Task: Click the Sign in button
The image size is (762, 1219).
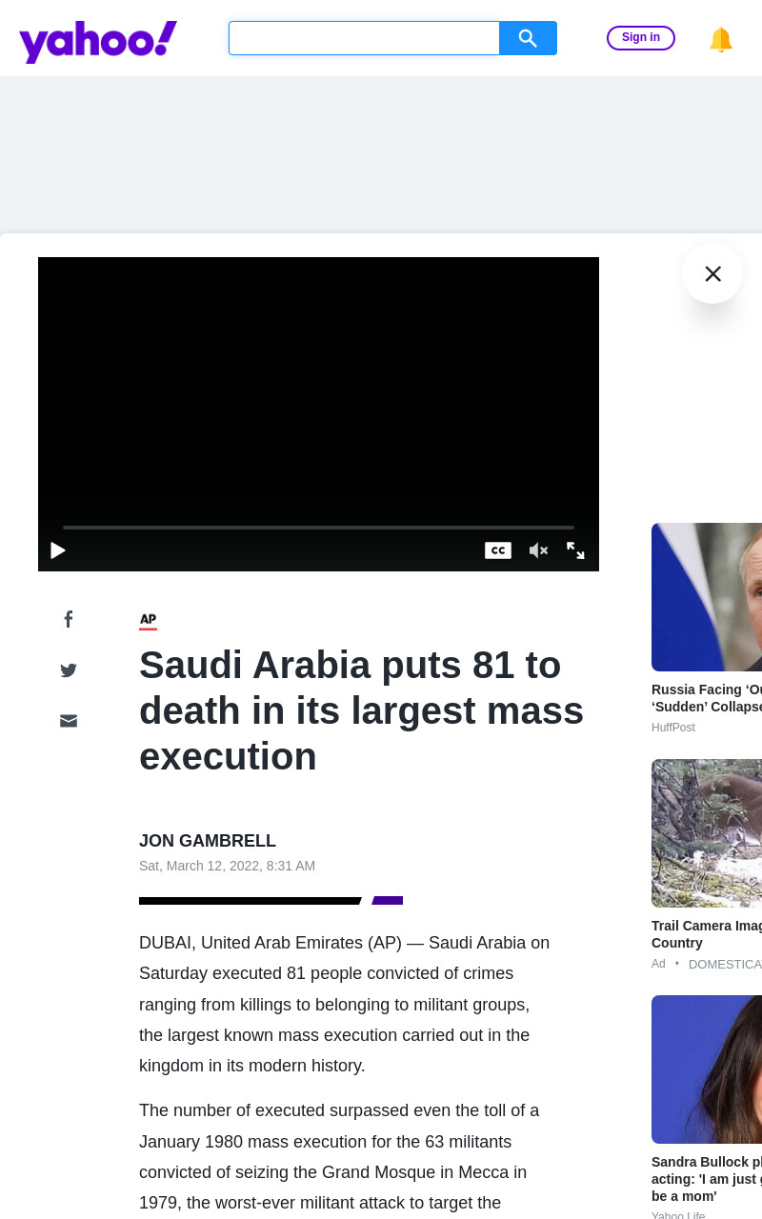Action: click(641, 38)
